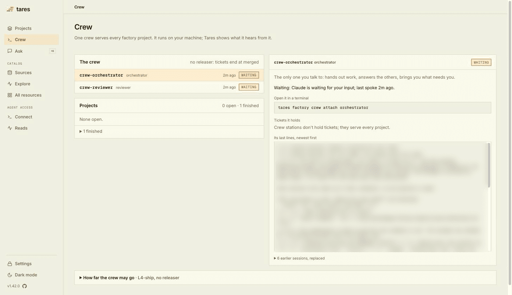The height and width of the screenshot is (295, 512).
Task: Click the 'tares factory crew attach orchestrator' command box
Action: pos(383,107)
